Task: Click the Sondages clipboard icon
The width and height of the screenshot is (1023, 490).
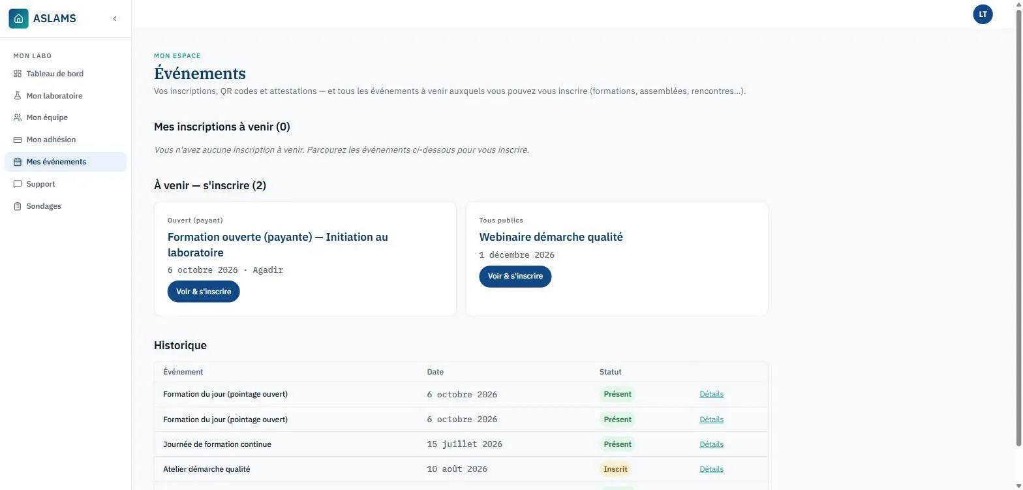Action: 18,206
